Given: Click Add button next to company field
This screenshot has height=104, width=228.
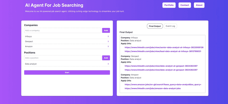Looking at the screenshot, I should point(106,30).
